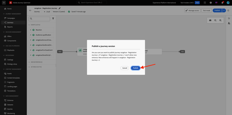Image resolution: width=232 pixels, height=115 pixels.
Task: Open Playbooks in sidebar
Action: click(x=11, y=50)
